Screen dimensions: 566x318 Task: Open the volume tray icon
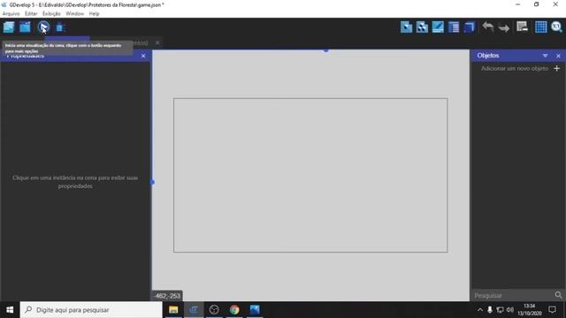[x=510, y=310]
